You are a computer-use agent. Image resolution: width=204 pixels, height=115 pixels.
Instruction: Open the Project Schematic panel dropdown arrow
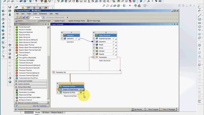(172, 24)
